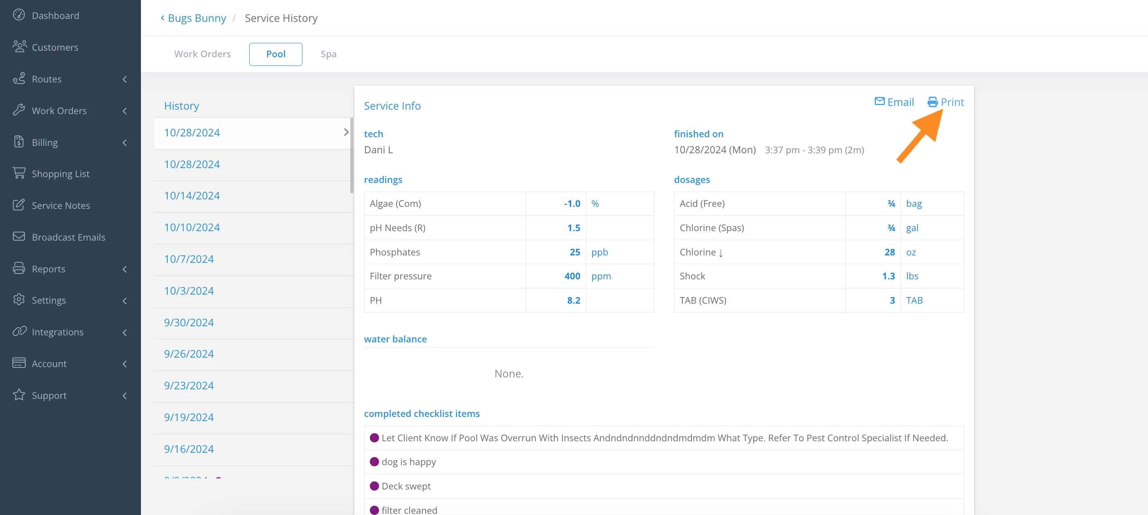
Task: Click the Support star icon
Action: tap(19, 395)
